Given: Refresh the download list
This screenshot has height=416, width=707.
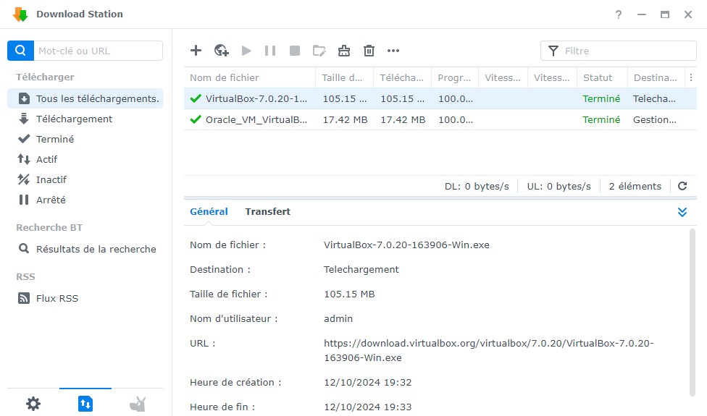Looking at the screenshot, I should 682,186.
